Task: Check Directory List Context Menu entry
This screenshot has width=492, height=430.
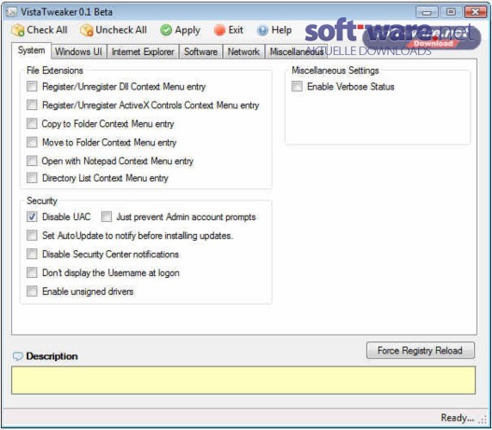Action: tap(32, 178)
